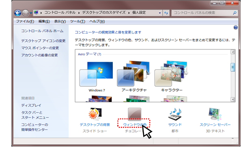This screenshot has height=147, width=241.
Task: Open the Sounds music notes icon
Action: (x=175, y=114)
